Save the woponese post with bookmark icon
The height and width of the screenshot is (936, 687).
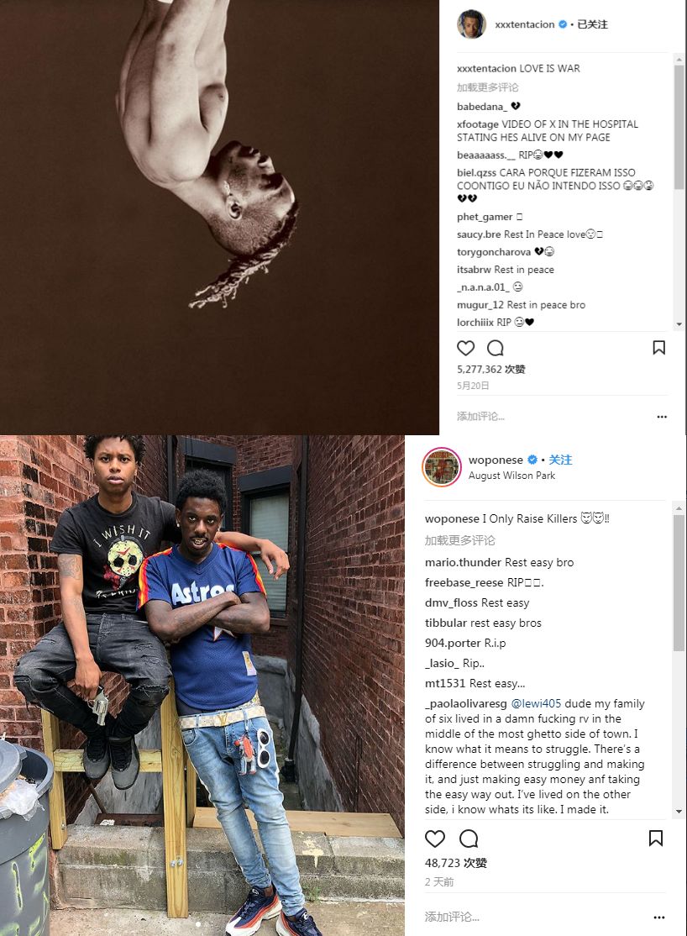[656, 838]
